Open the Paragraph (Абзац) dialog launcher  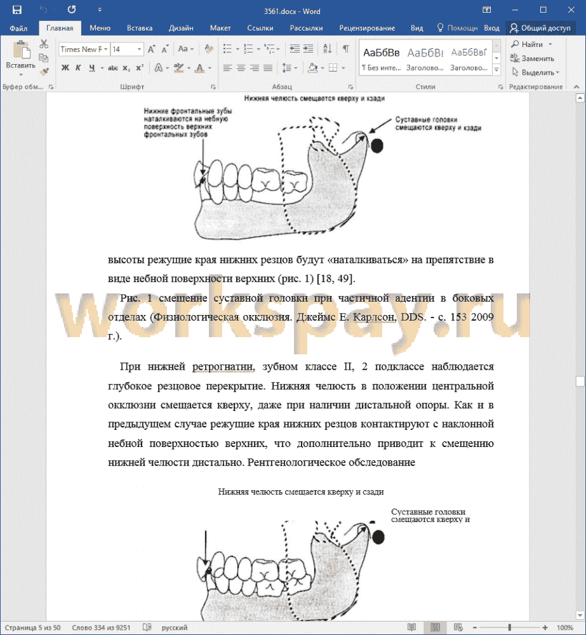350,87
